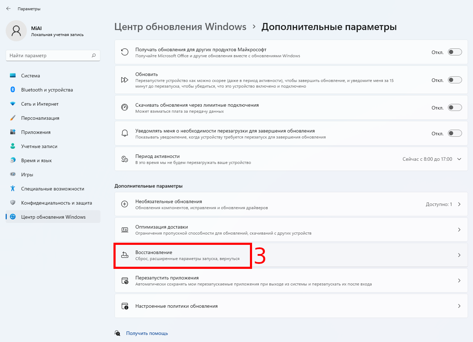Select Сеть и Интернет in the sidebar
This screenshot has height=342, width=473.
pyautogui.click(x=53, y=104)
